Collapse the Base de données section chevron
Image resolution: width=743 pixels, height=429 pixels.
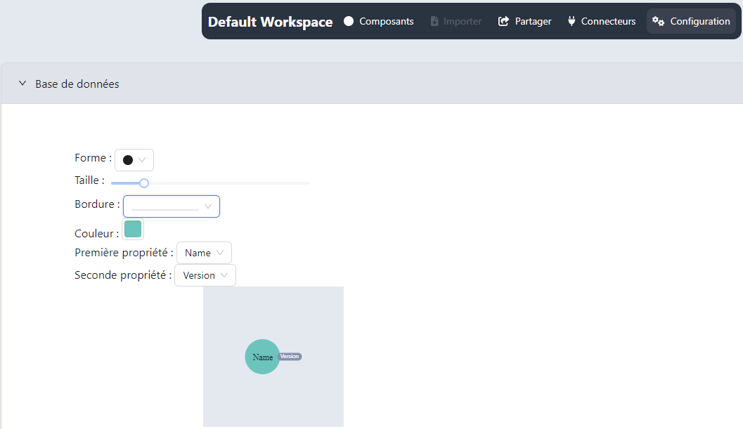point(22,84)
